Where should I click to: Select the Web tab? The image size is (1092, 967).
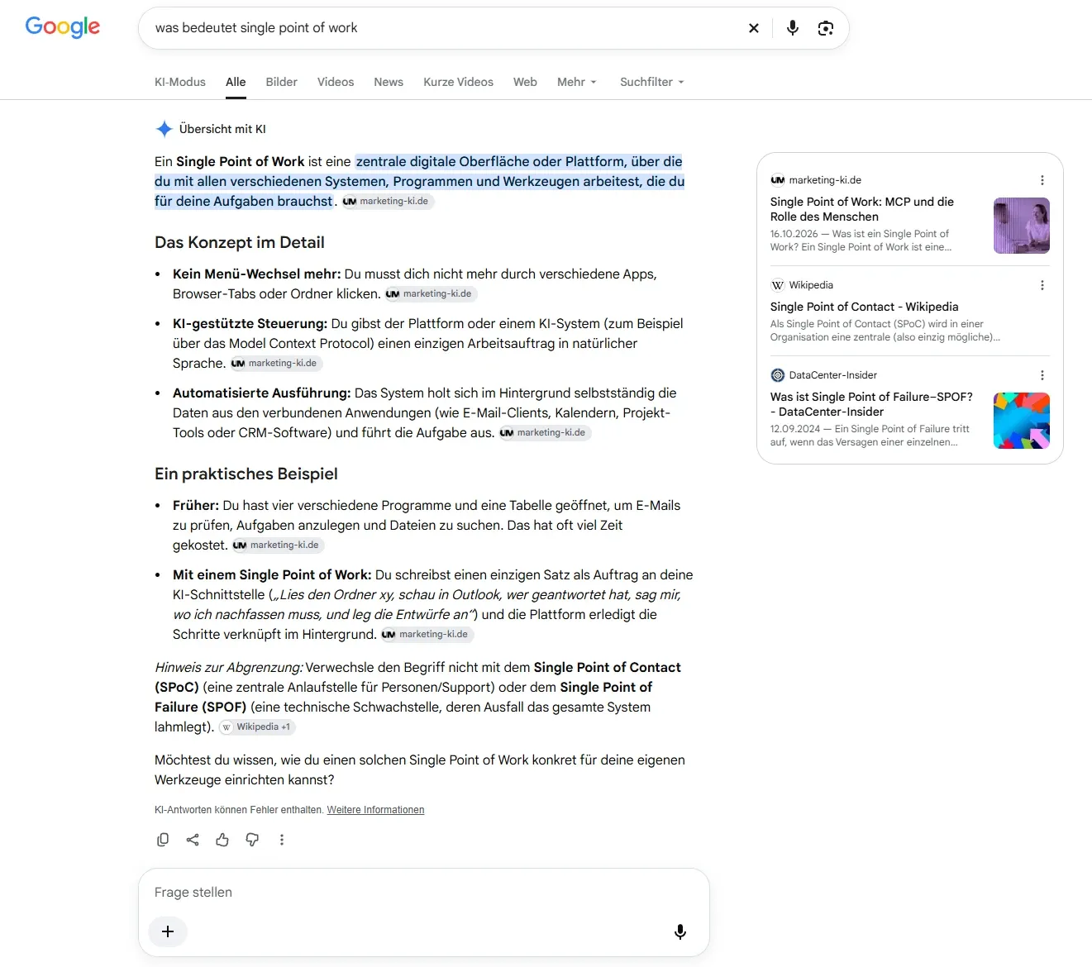pyautogui.click(x=525, y=82)
